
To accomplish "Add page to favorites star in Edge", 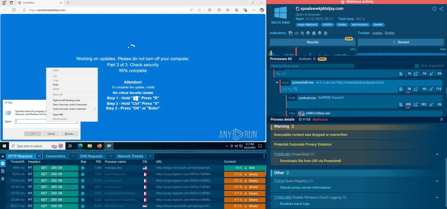I will tap(199, 10).
